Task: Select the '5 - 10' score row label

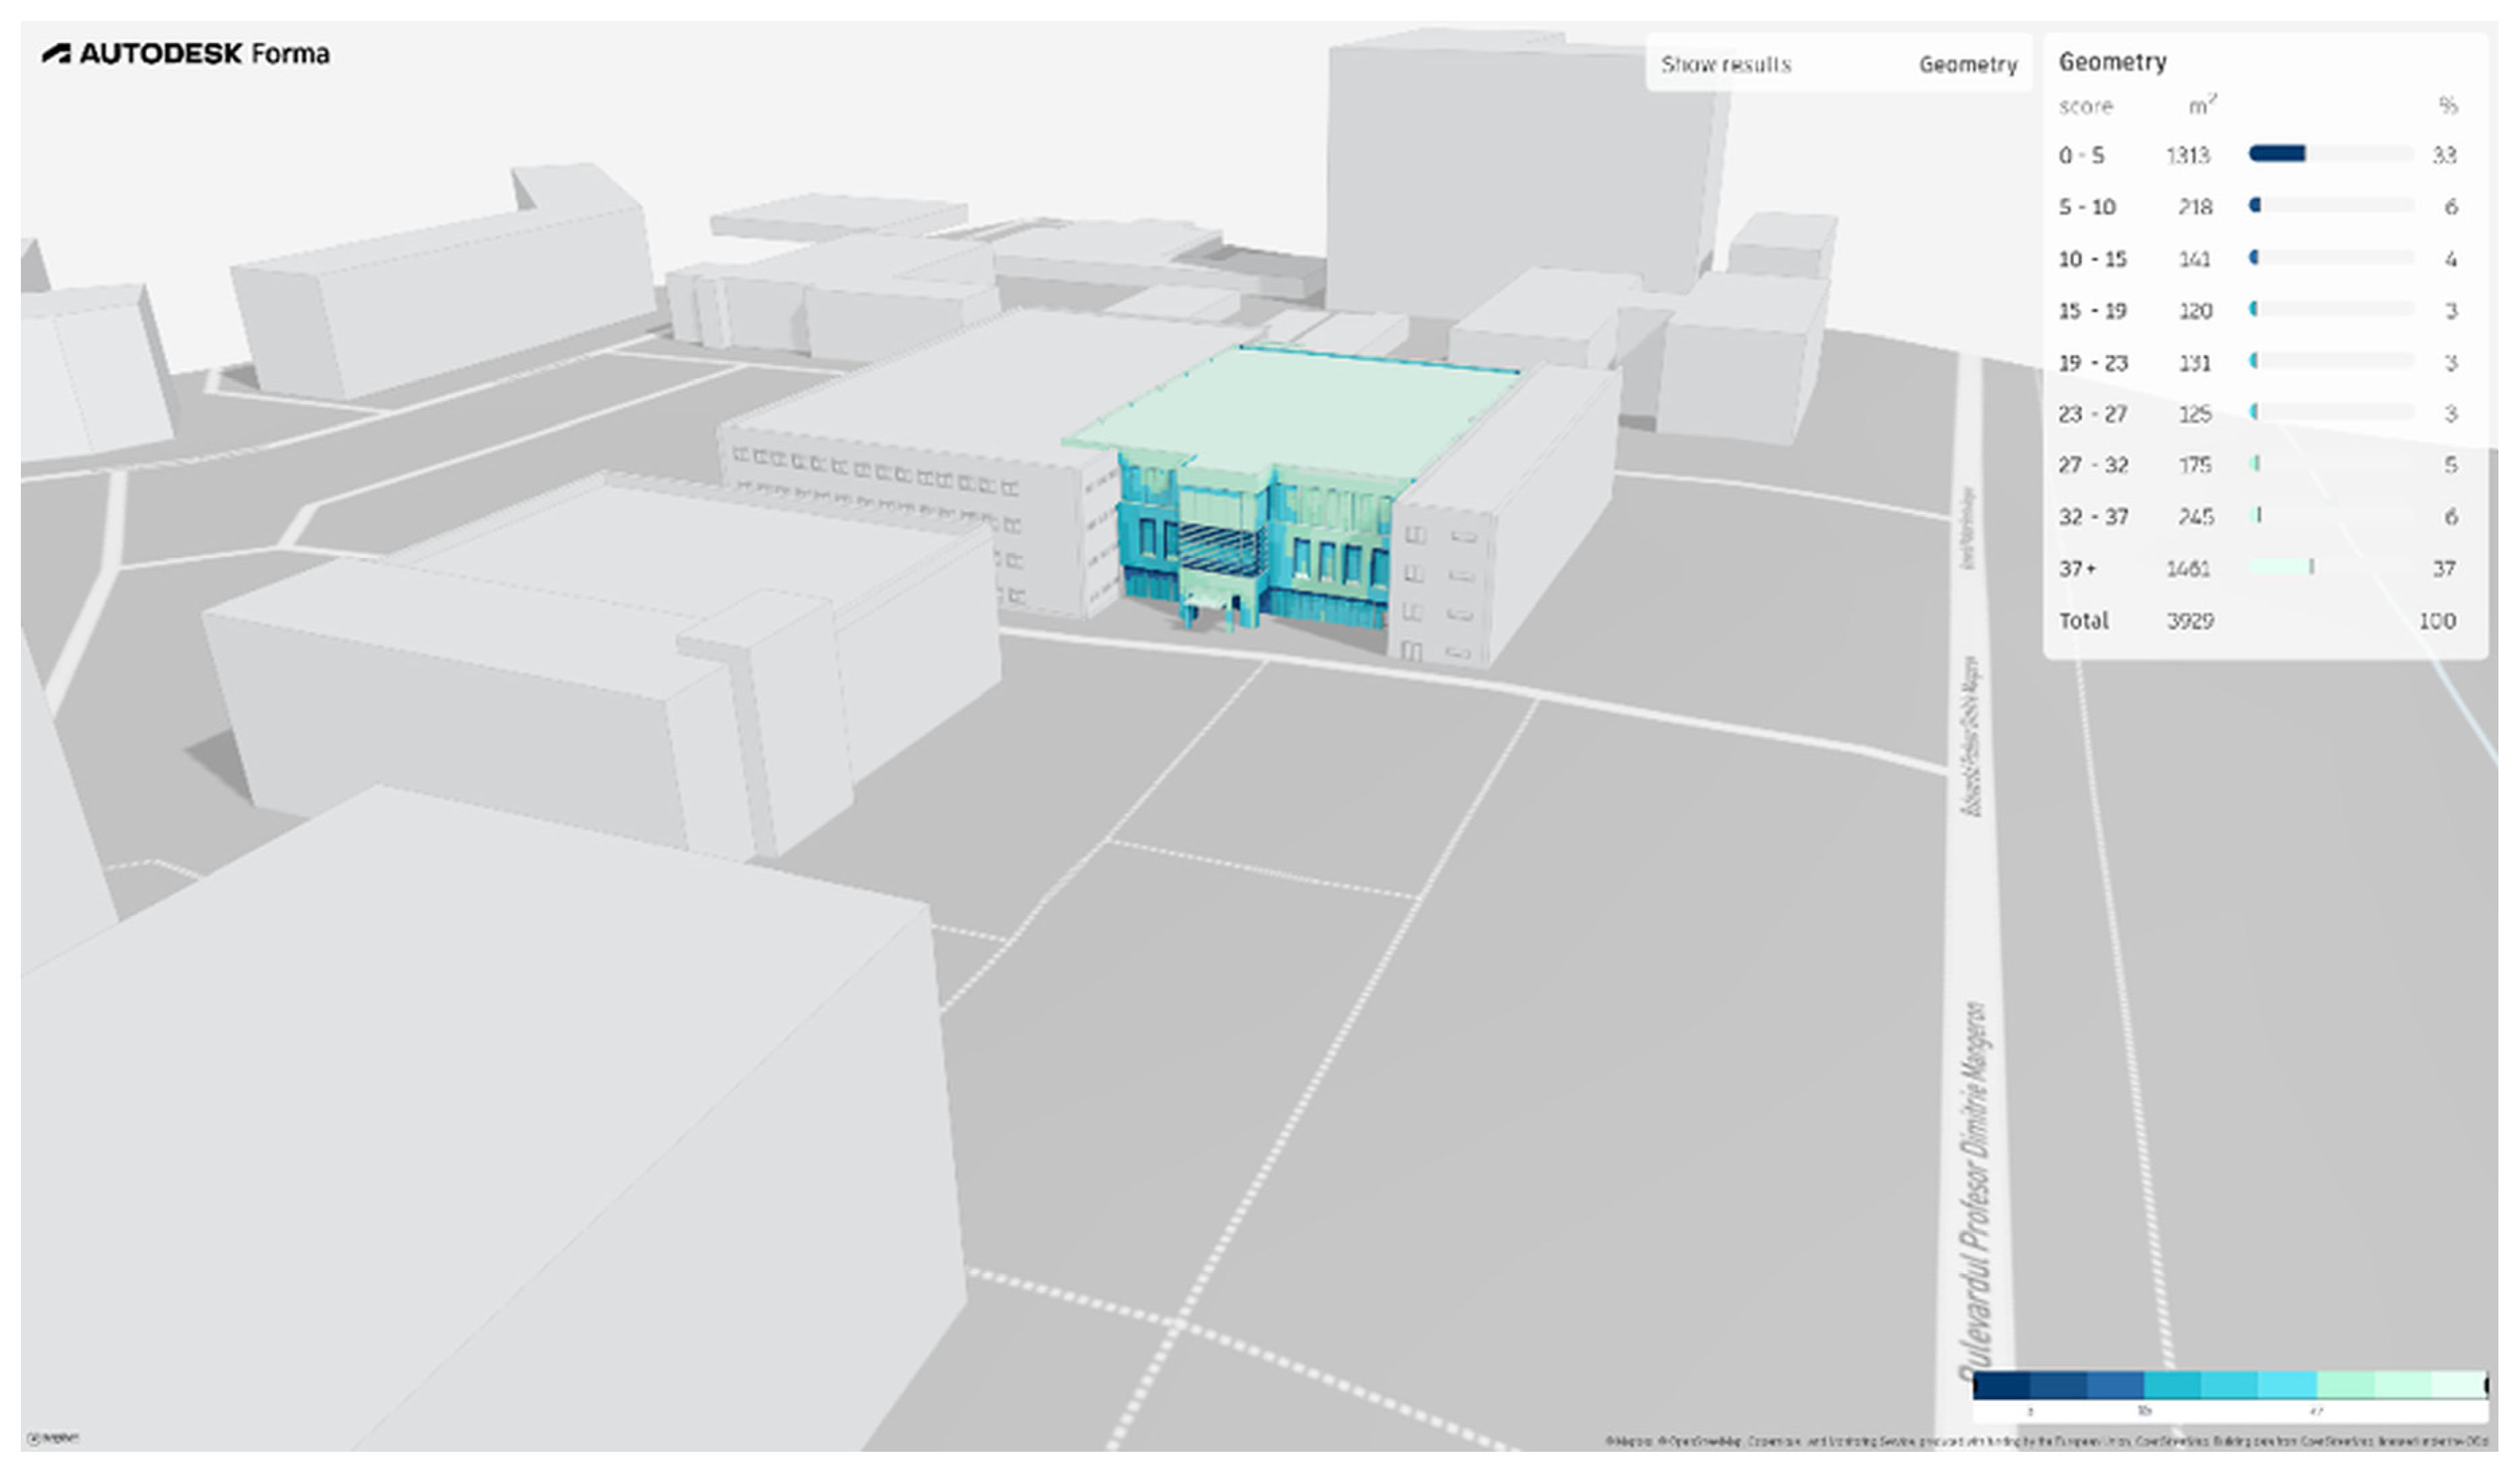Action: pos(2087,207)
